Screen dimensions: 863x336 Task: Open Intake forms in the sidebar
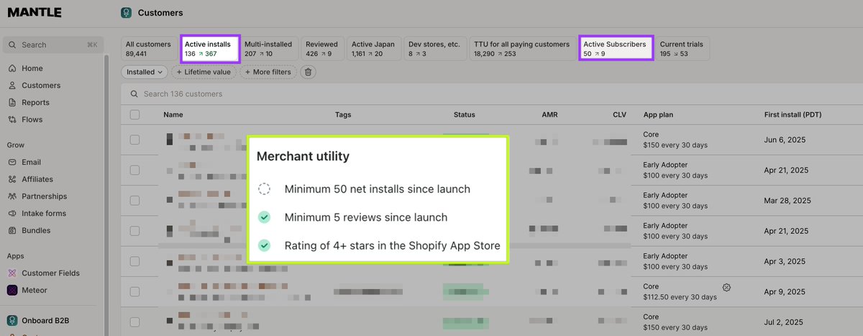click(43, 214)
